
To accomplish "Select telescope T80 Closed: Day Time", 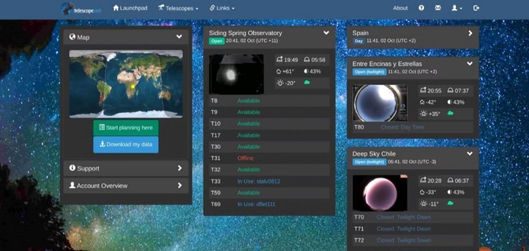I will [413, 127].
